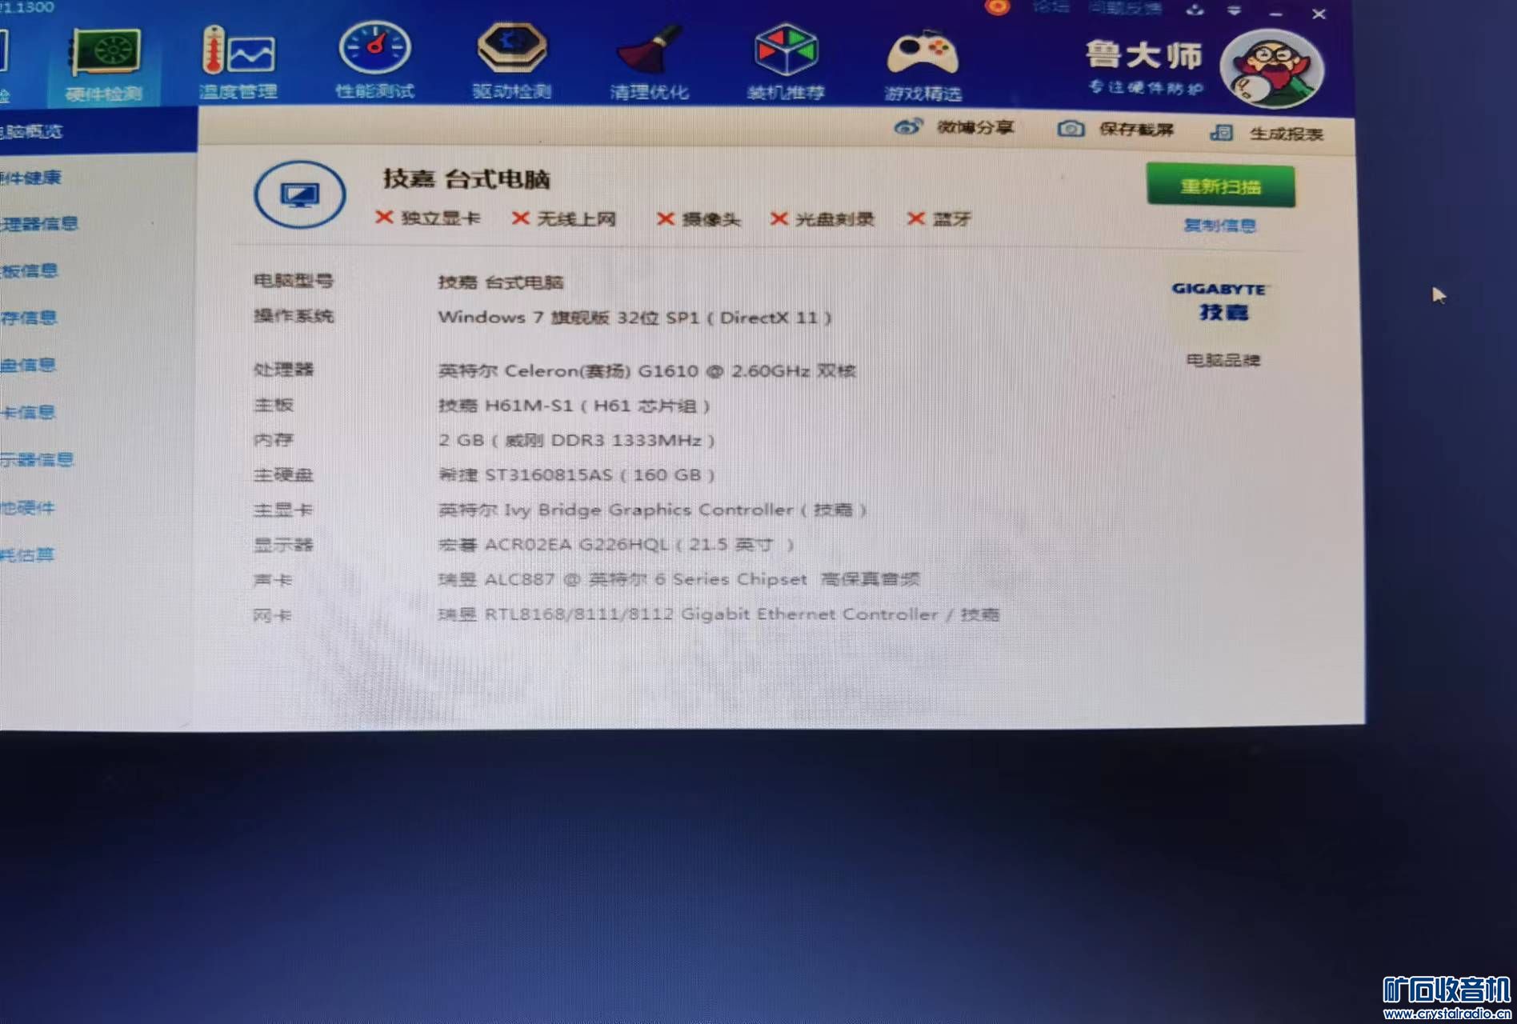Click the 蓝牙 missing-feature indicator
This screenshot has height=1024, width=1517.
[939, 218]
